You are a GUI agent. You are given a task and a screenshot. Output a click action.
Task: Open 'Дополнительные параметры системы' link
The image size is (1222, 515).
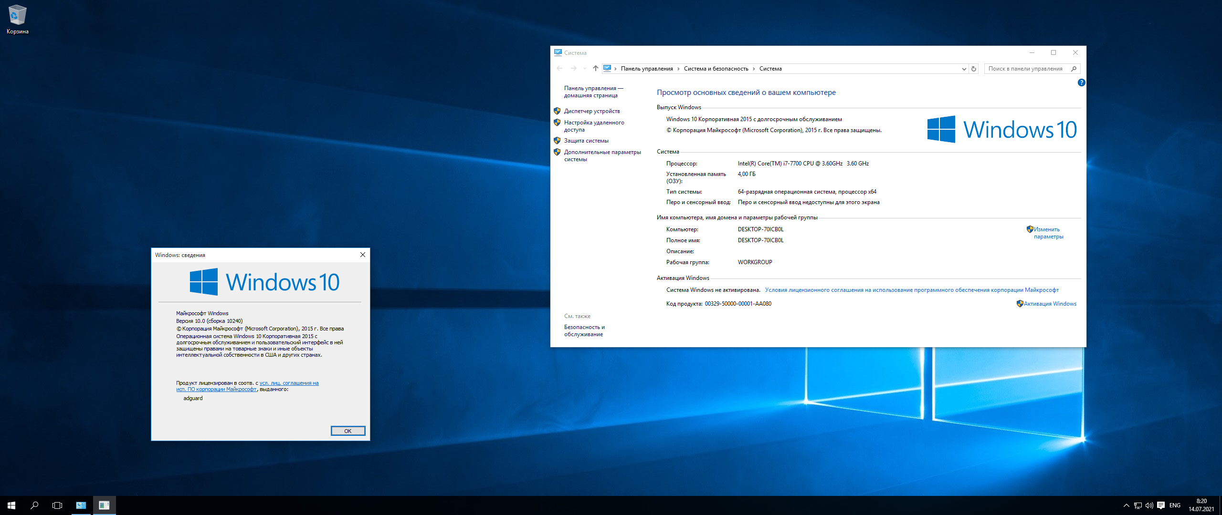coord(602,155)
